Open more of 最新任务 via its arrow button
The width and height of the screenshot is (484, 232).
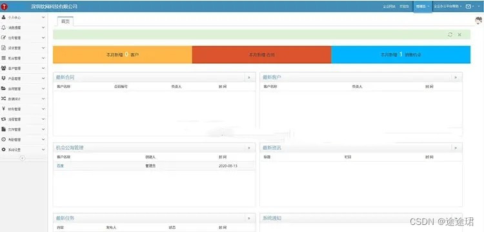(x=249, y=218)
